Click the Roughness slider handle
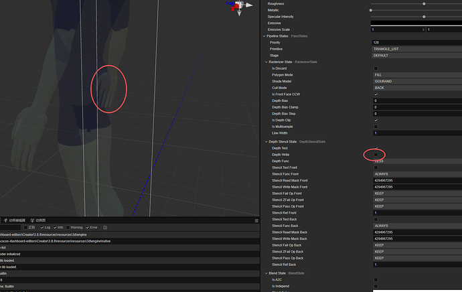 (x=424, y=4)
